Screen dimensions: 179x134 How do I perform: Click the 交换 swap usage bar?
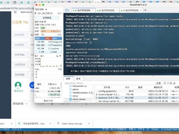pyautogui.click(x=51, y=34)
